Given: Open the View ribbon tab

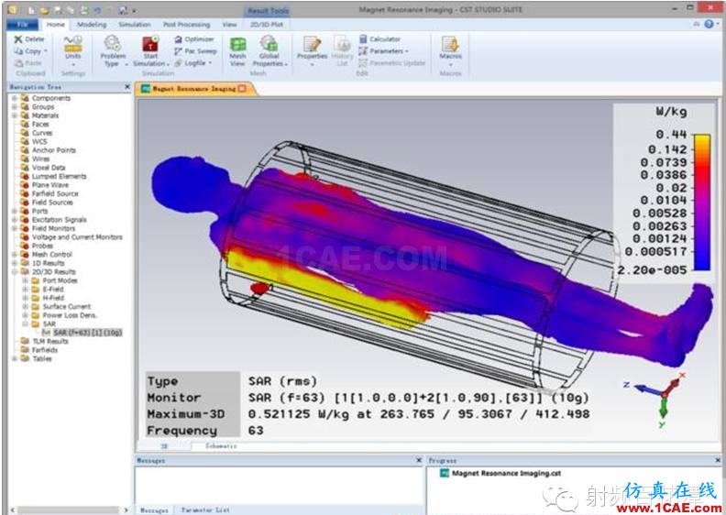Looking at the screenshot, I should [230, 25].
